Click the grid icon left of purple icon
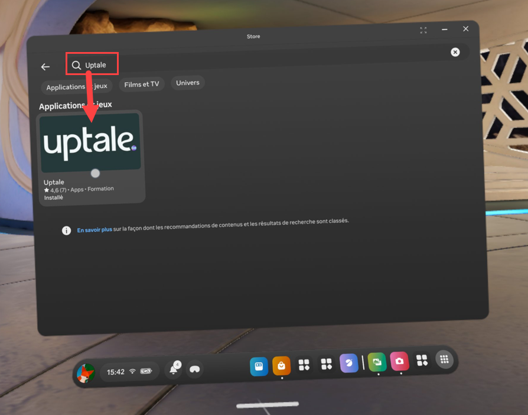The width and height of the screenshot is (528, 415). tap(326, 364)
